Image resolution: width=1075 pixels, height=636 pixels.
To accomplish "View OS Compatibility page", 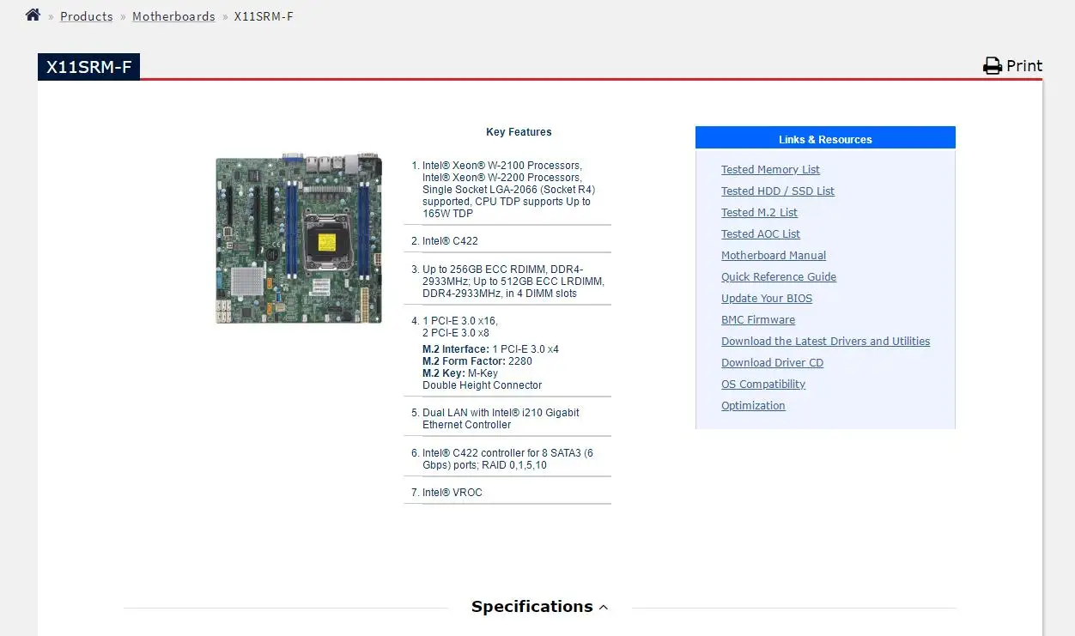I will (763, 385).
